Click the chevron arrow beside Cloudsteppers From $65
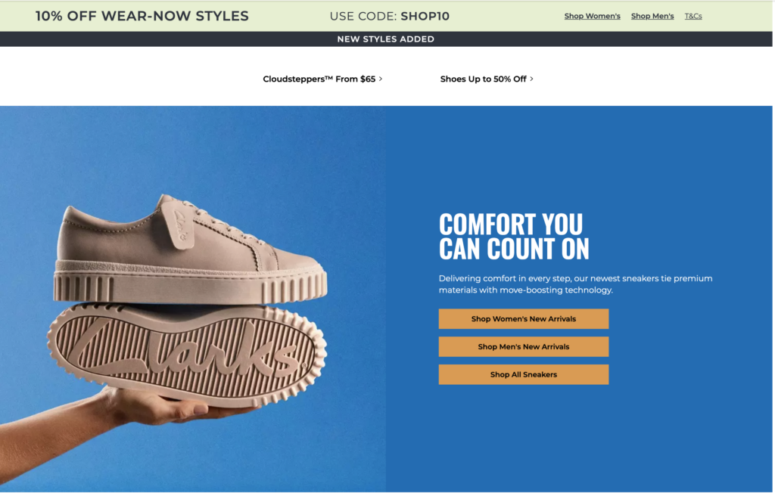The width and height of the screenshot is (775, 493). (381, 79)
